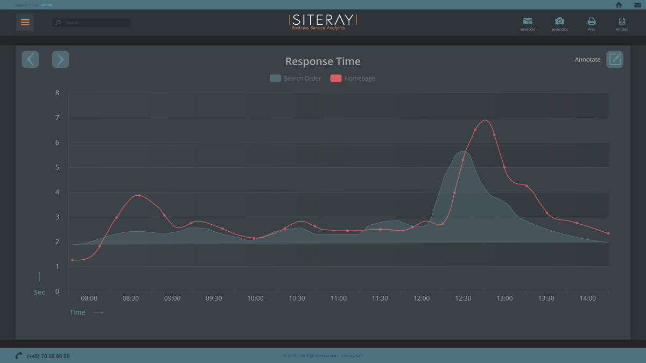Click the 14:00 time axis label

pyautogui.click(x=588, y=298)
